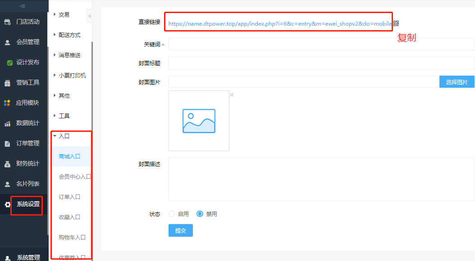Screen dimensions: 475x261
Task: Go to 名片列表 section
Action: [x=28, y=184]
